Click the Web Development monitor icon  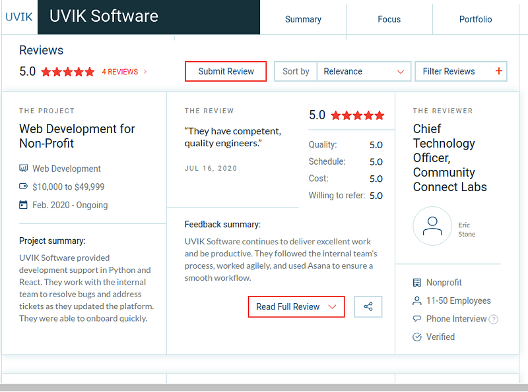click(24, 169)
